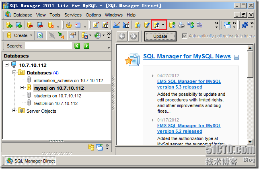Click the Search input field

click(48, 46)
